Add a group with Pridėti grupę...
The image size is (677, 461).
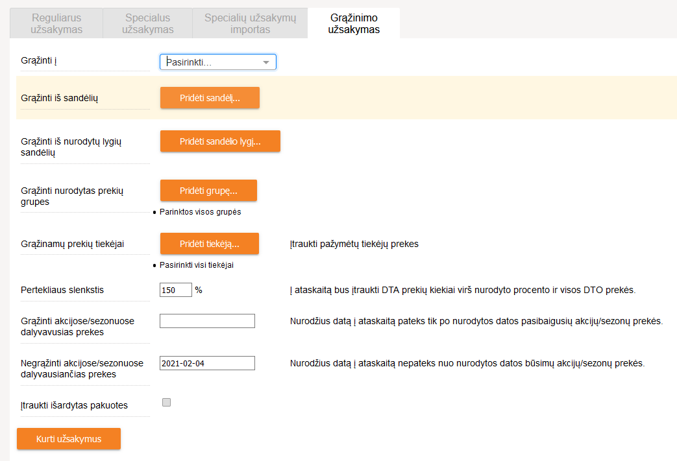(208, 191)
